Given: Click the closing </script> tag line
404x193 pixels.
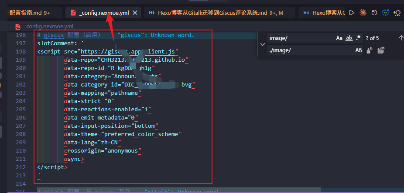Looking at the screenshot, I should pos(52,167).
